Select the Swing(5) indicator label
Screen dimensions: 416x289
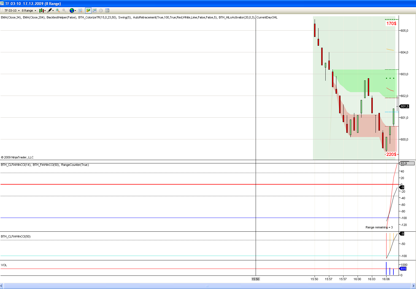[x=125, y=17]
